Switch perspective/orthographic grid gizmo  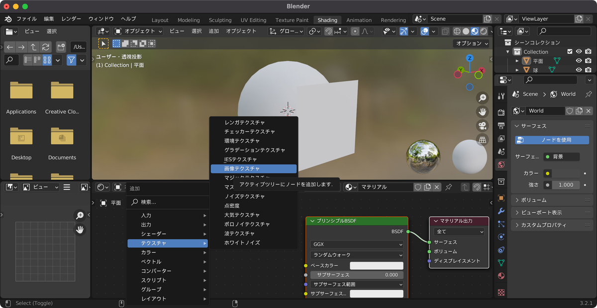[482, 140]
